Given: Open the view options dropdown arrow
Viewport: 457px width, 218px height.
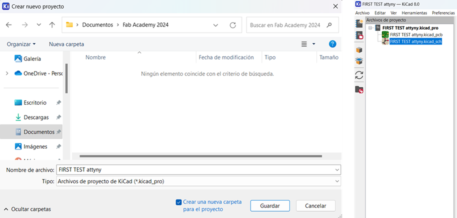Looking at the screenshot, I should [x=314, y=44].
